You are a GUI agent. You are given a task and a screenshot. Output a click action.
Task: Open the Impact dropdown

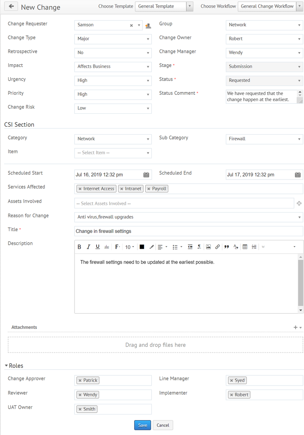click(113, 67)
